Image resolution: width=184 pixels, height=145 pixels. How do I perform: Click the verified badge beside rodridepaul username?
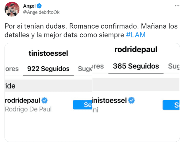[45, 100]
